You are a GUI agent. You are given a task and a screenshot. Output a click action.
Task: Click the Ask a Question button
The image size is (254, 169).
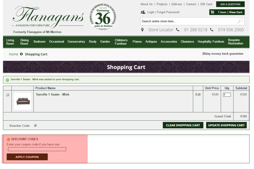(230, 4)
